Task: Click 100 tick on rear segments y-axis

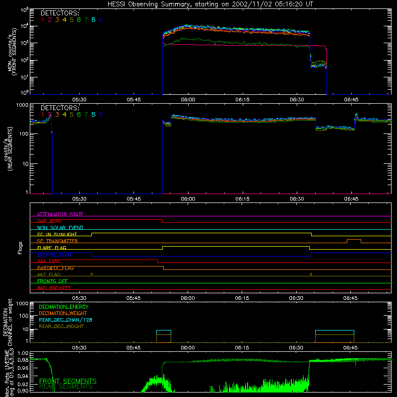Action: click(x=24, y=133)
